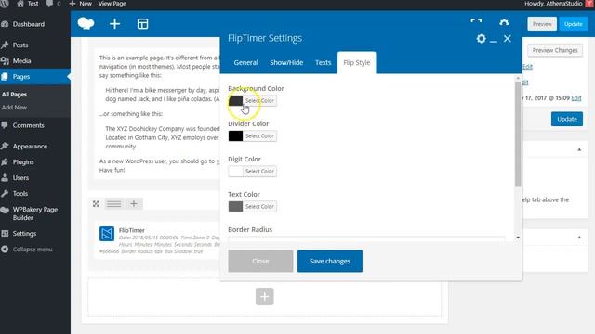Click the FlipTimer element icon
The height and width of the screenshot is (334, 595).
point(107,234)
